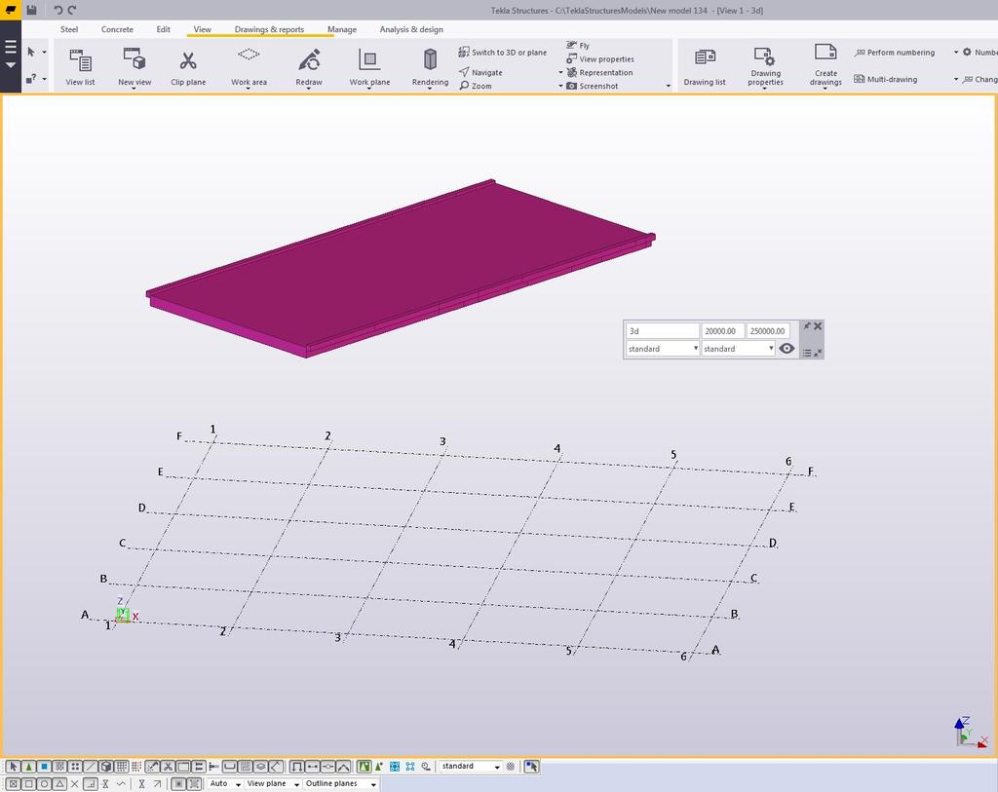Viewport: 998px width, 792px height.
Task: Toggle Select cuts and added material switch
Action: click(x=168, y=767)
